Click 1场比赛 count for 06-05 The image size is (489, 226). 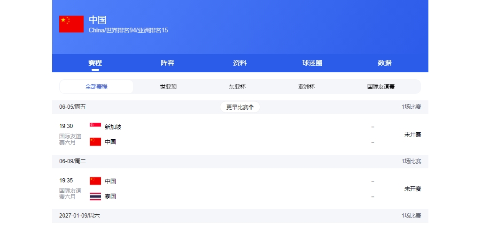click(411, 107)
